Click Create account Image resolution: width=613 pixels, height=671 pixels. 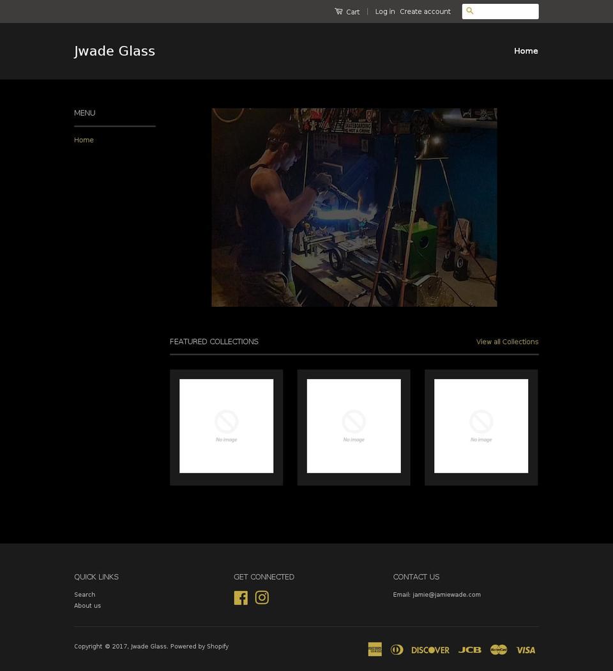coord(425,11)
